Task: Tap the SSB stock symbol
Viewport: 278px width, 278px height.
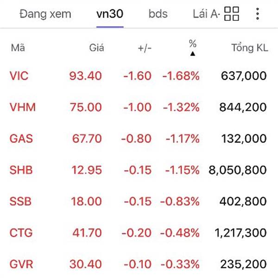Action: click(20, 202)
